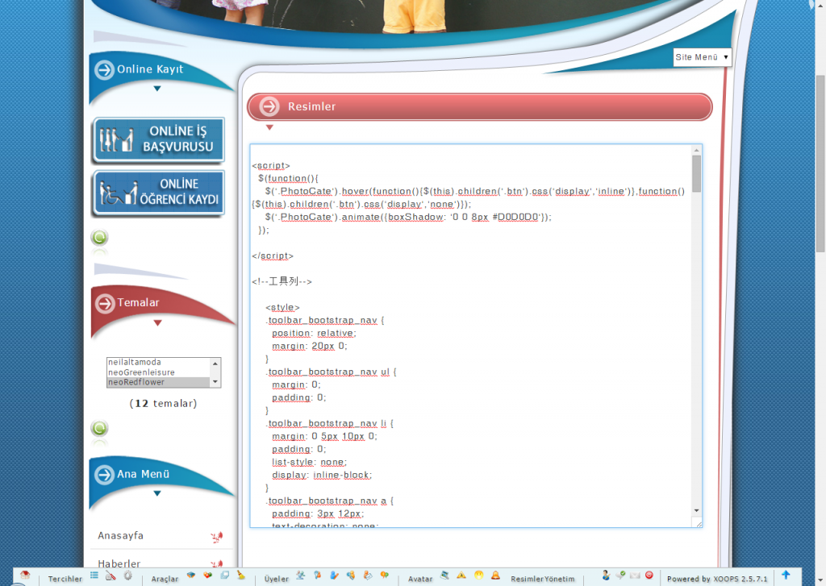Click ONLINE İŞ BAŞVURUSU banner button
Viewport: 826px width, 586px height.
(158, 139)
